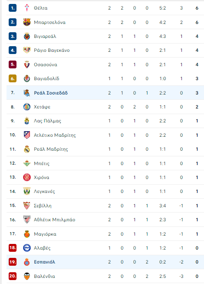Click the Rayo Vallecano crest icon

pos(27,50)
